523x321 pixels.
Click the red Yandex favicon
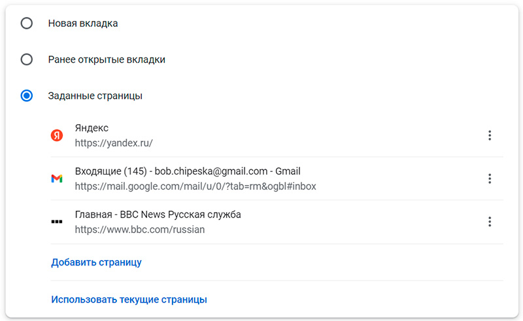click(x=57, y=135)
